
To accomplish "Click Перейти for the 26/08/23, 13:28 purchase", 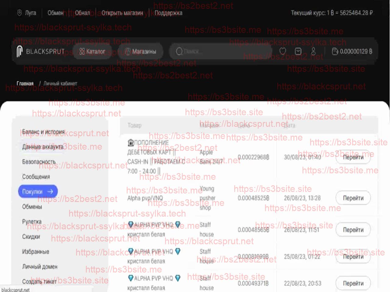I will click(x=353, y=198).
